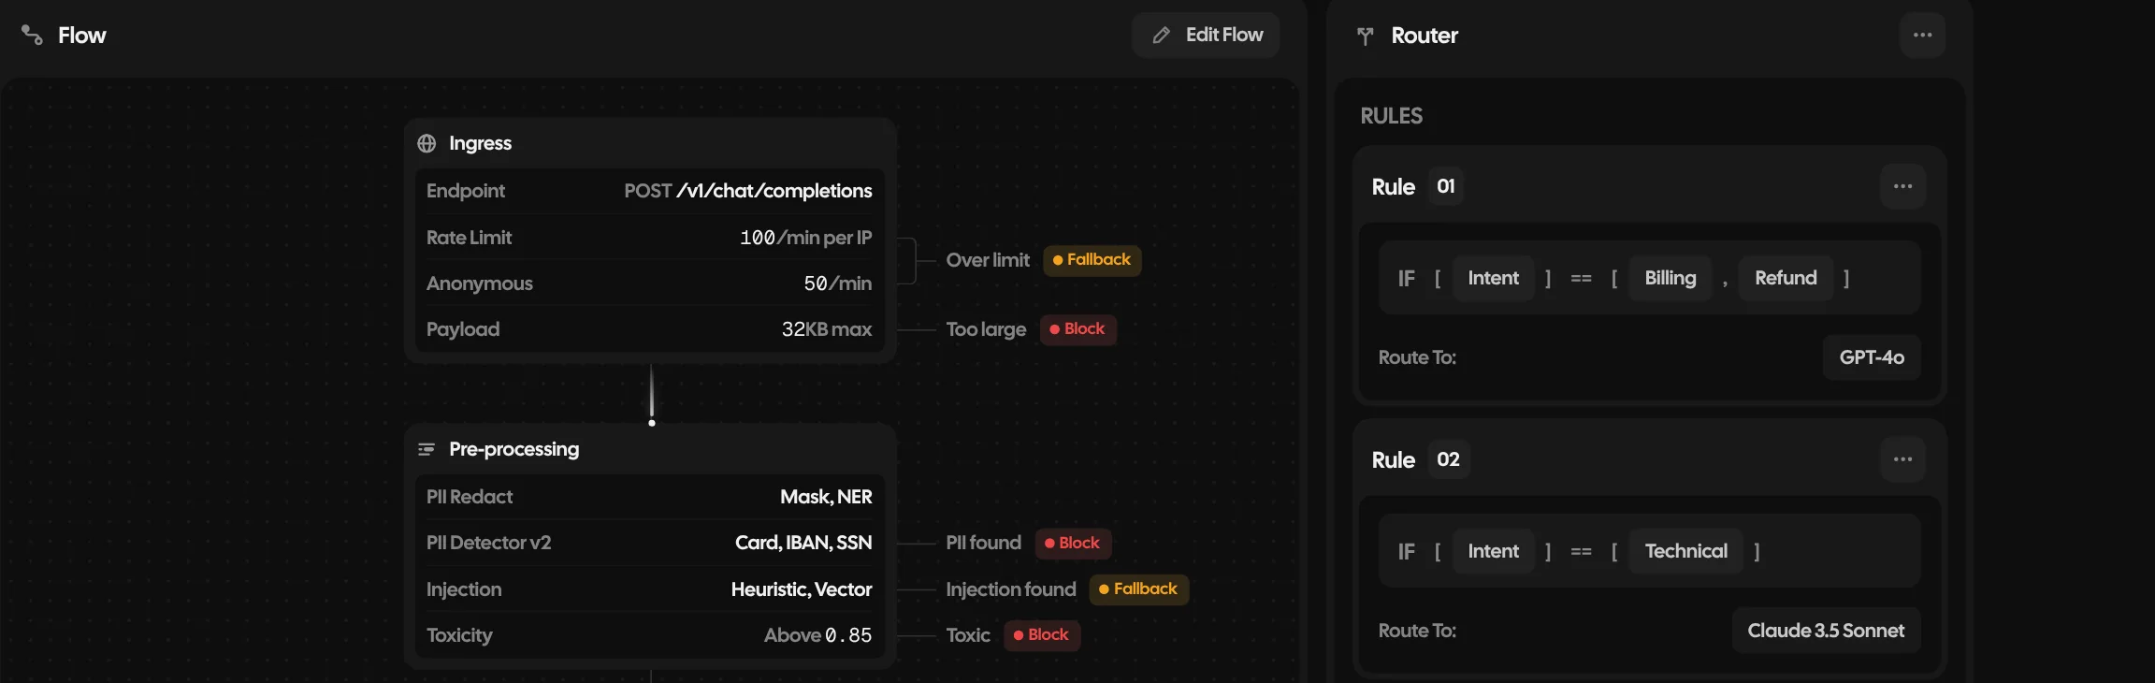Click the Refund tag in Rule 01

click(x=1786, y=278)
